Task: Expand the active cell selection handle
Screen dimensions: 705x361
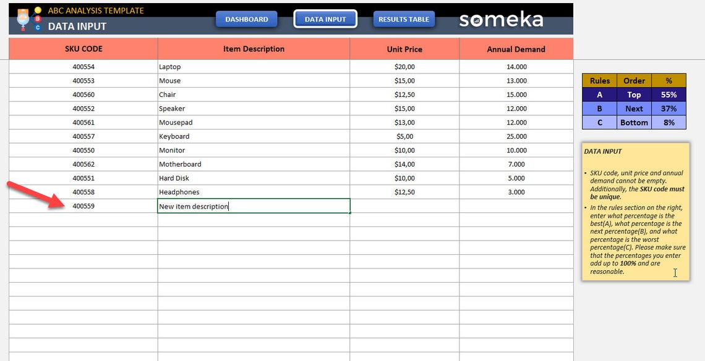Action: point(350,212)
